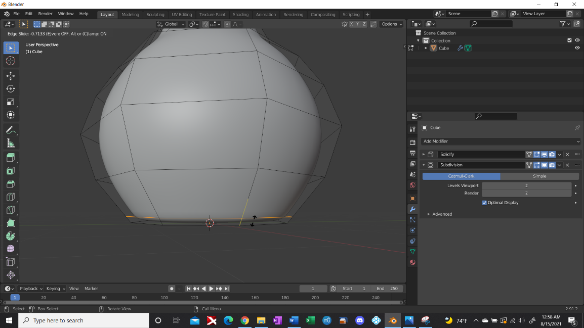Switch to the Shading workspace tab
Image resolution: width=584 pixels, height=328 pixels.
pos(240,15)
